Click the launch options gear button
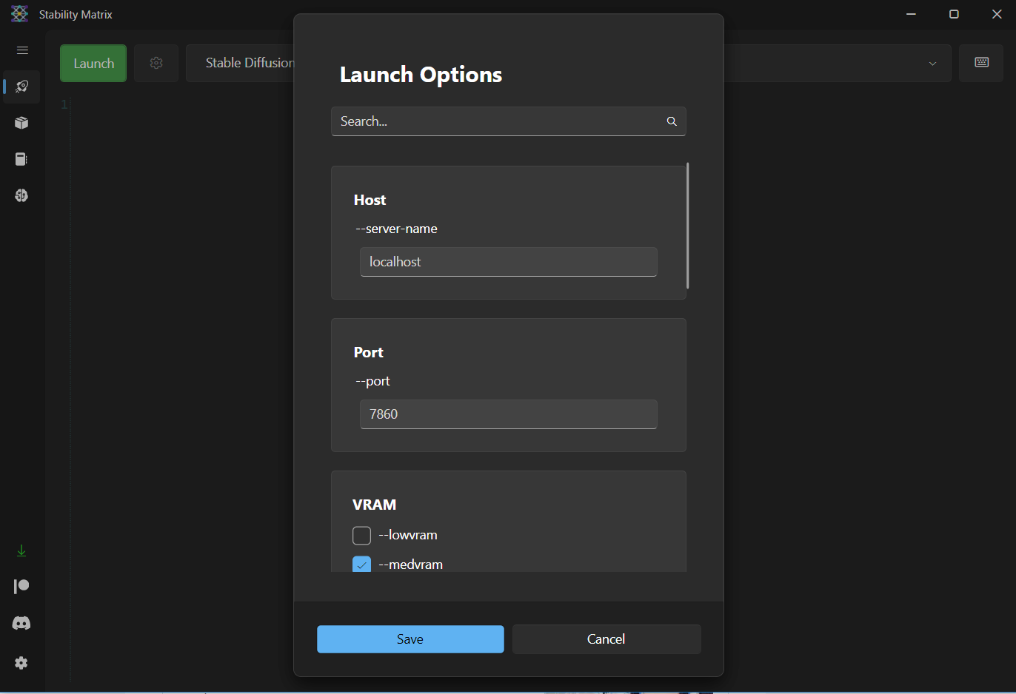Image resolution: width=1016 pixels, height=694 pixels. pos(156,63)
